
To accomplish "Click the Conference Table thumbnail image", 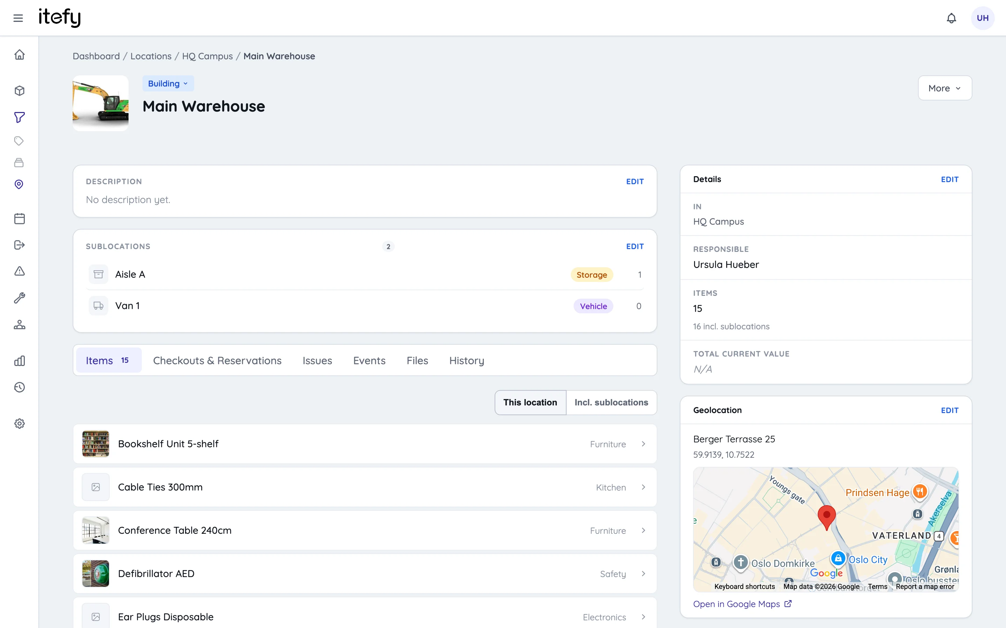I will (x=96, y=530).
